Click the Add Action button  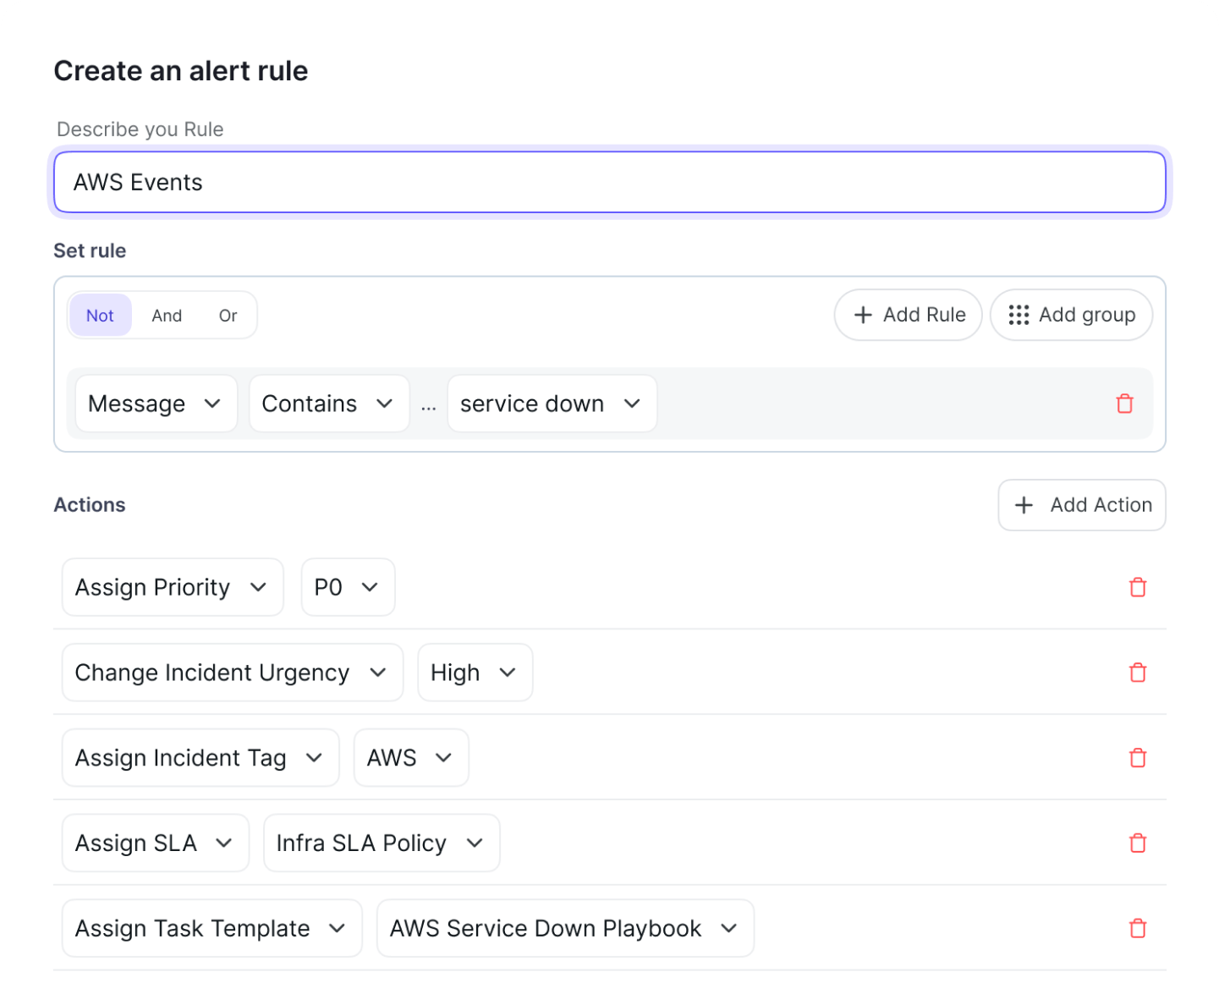click(1082, 505)
